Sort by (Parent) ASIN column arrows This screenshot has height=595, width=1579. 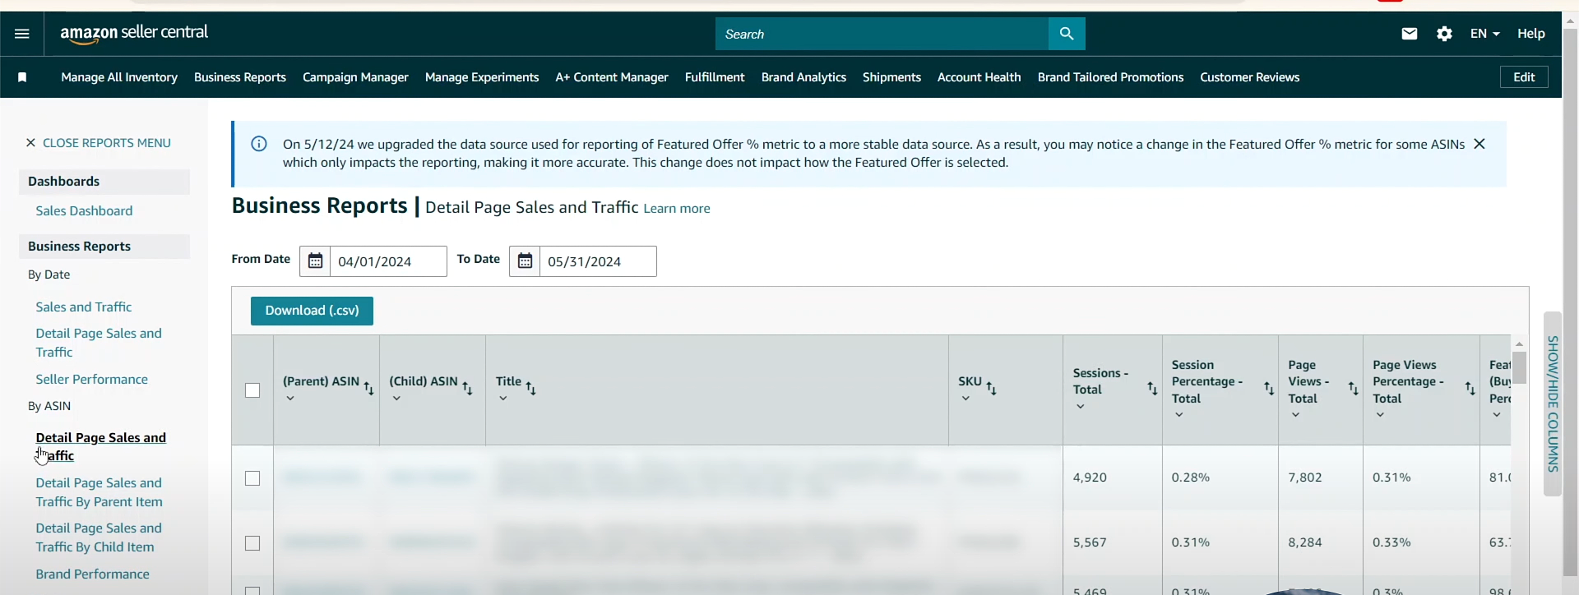[x=368, y=389]
